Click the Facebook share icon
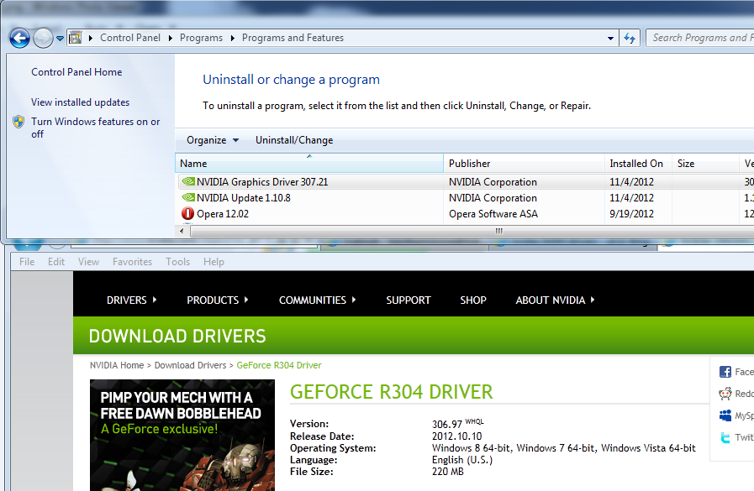754x491 pixels. pyautogui.click(x=725, y=372)
